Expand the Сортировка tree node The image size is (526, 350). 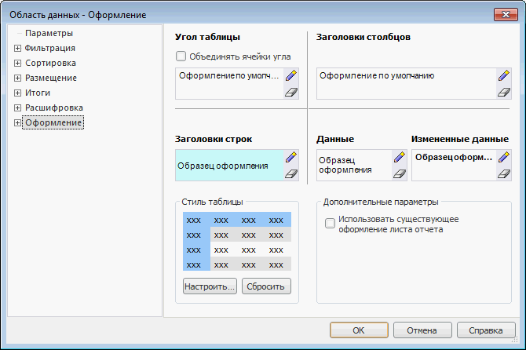(x=17, y=64)
